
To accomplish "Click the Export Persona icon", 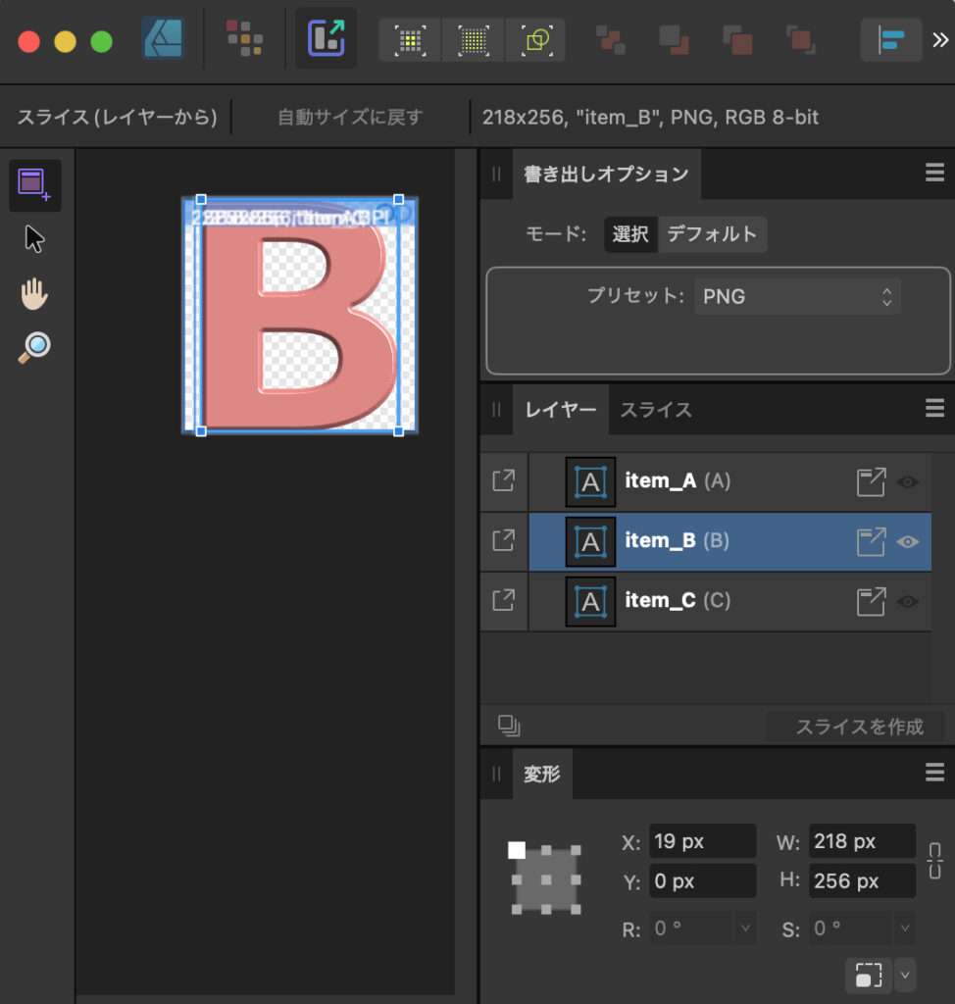I will click(x=326, y=39).
